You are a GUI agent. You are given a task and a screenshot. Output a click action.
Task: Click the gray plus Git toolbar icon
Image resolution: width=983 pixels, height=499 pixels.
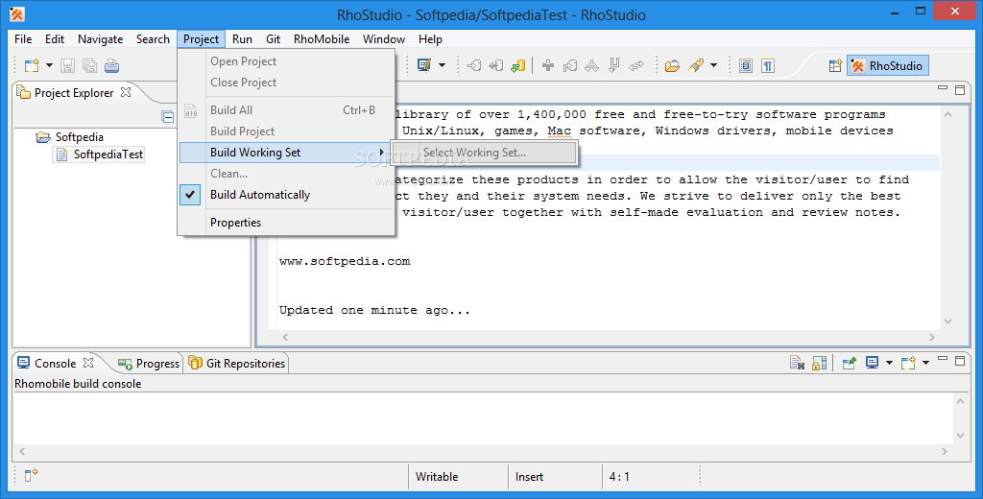548,65
